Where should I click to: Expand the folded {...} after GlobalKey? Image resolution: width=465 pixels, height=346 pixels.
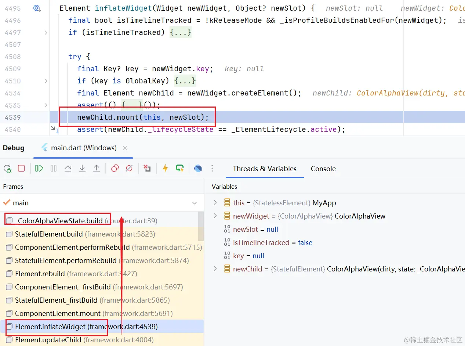pyautogui.click(x=185, y=81)
